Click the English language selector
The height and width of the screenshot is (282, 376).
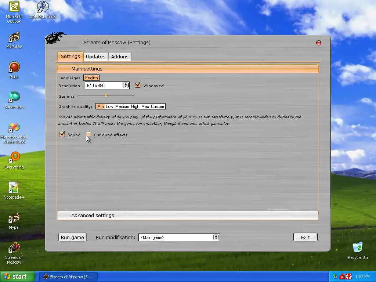[x=91, y=78]
